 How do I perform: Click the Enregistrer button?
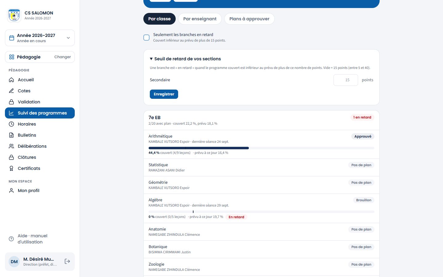[164, 94]
